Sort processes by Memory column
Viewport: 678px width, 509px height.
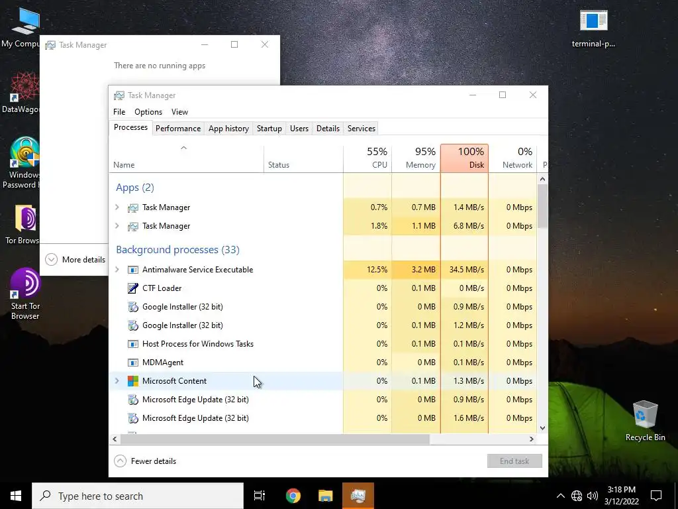click(x=416, y=158)
